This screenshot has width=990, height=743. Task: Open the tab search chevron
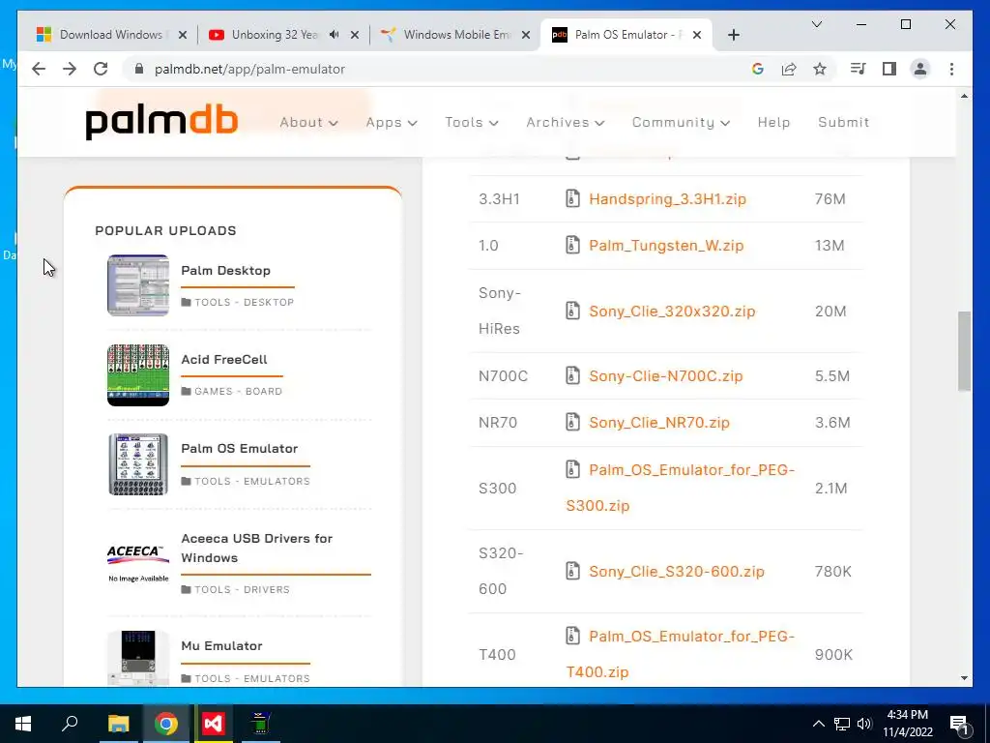point(816,24)
